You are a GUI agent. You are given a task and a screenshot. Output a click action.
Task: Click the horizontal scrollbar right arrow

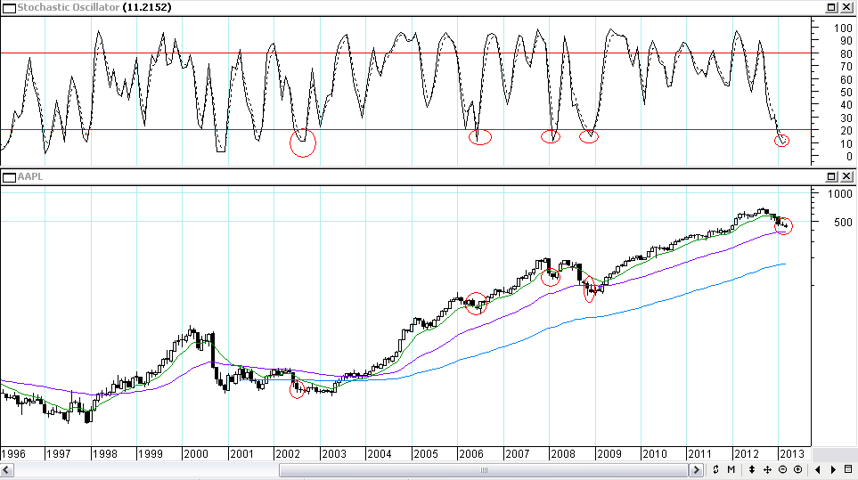(x=696, y=470)
